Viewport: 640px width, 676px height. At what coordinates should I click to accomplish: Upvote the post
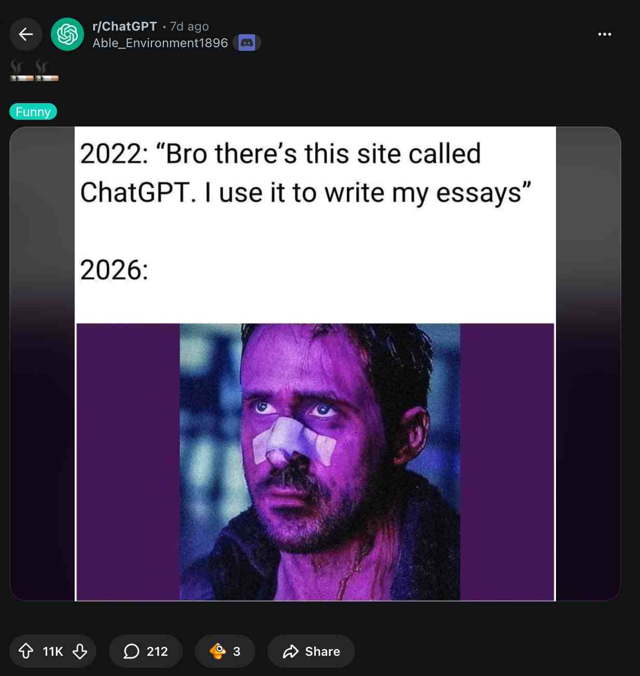(26, 651)
